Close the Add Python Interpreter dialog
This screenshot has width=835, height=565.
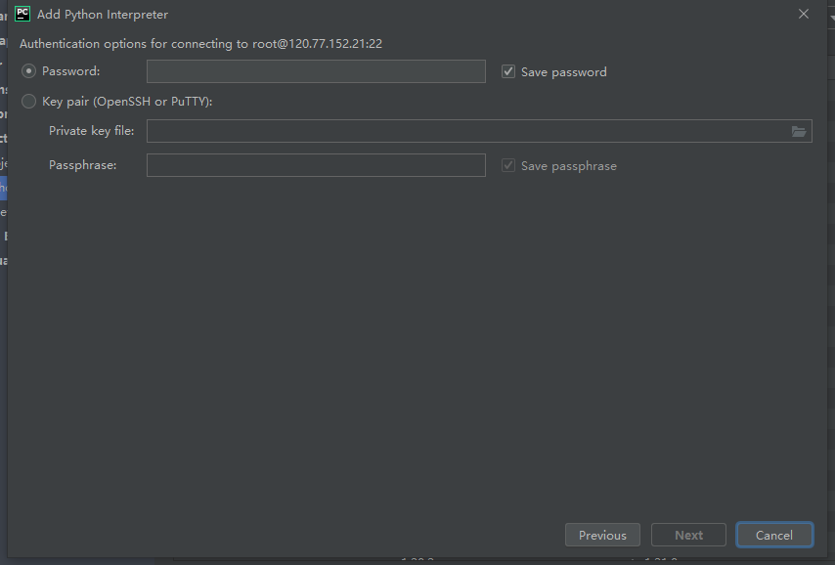tap(804, 14)
